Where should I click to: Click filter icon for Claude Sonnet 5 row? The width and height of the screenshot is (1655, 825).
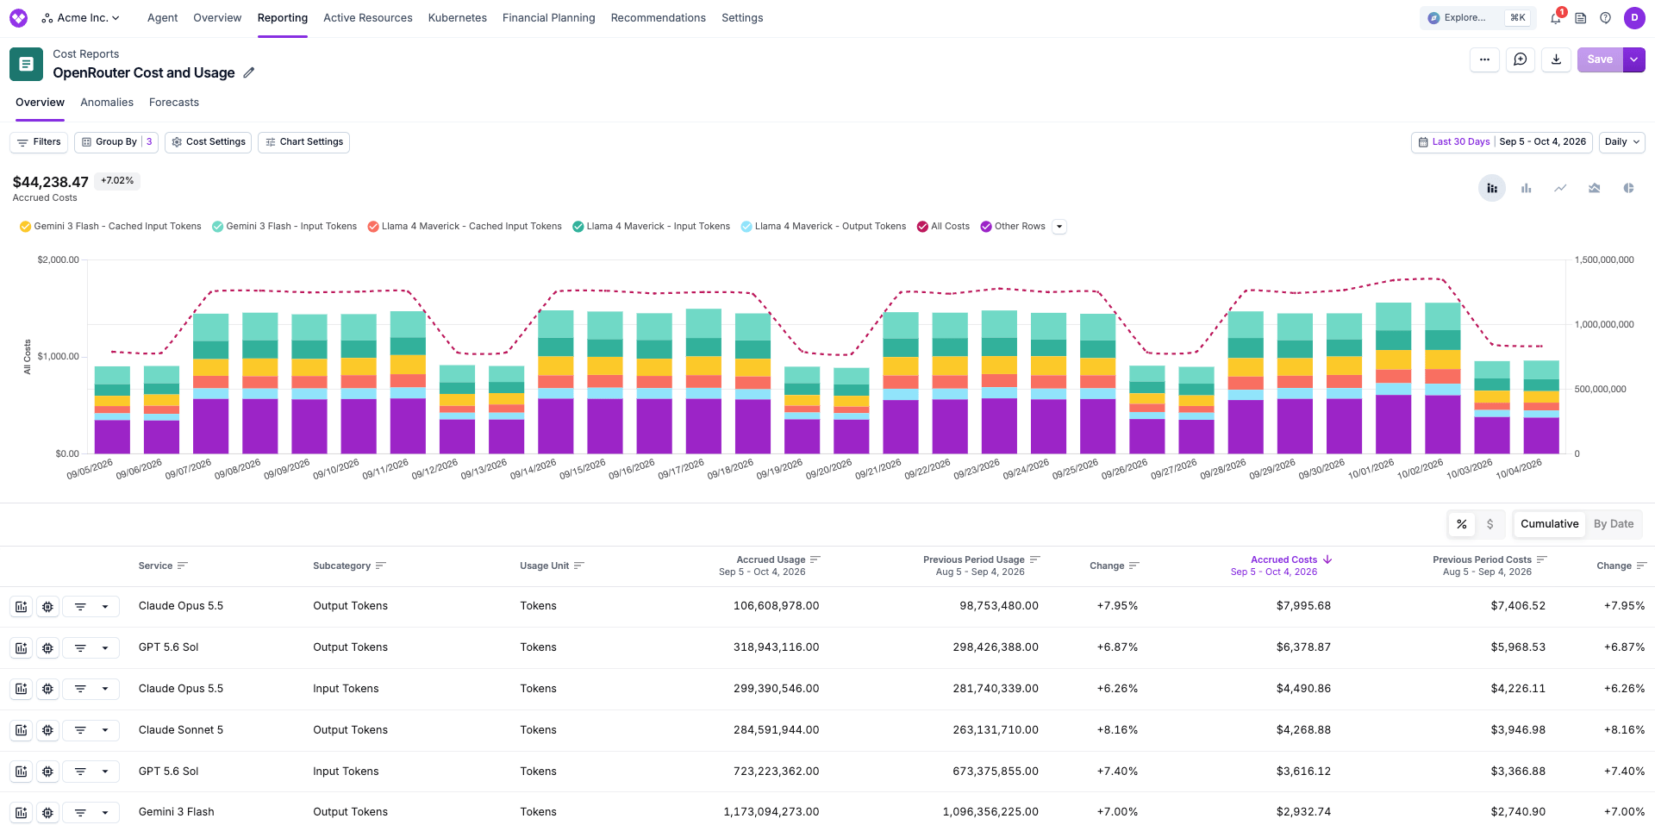80,730
